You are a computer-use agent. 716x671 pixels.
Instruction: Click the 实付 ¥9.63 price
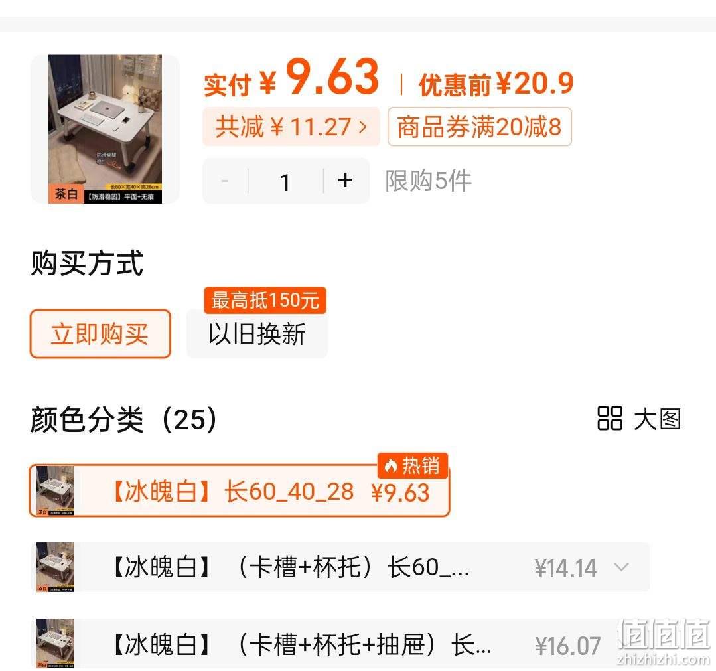pyautogui.click(x=291, y=77)
